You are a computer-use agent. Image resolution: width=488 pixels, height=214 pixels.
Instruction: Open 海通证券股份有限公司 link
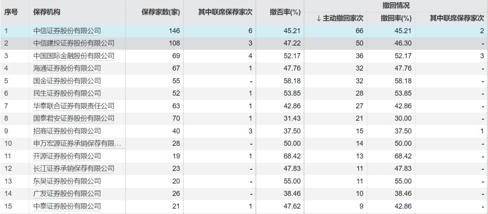pyautogui.click(x=67, y=69)
